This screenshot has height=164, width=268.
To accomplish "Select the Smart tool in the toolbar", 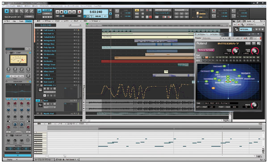I will click(x=7, y=11).
